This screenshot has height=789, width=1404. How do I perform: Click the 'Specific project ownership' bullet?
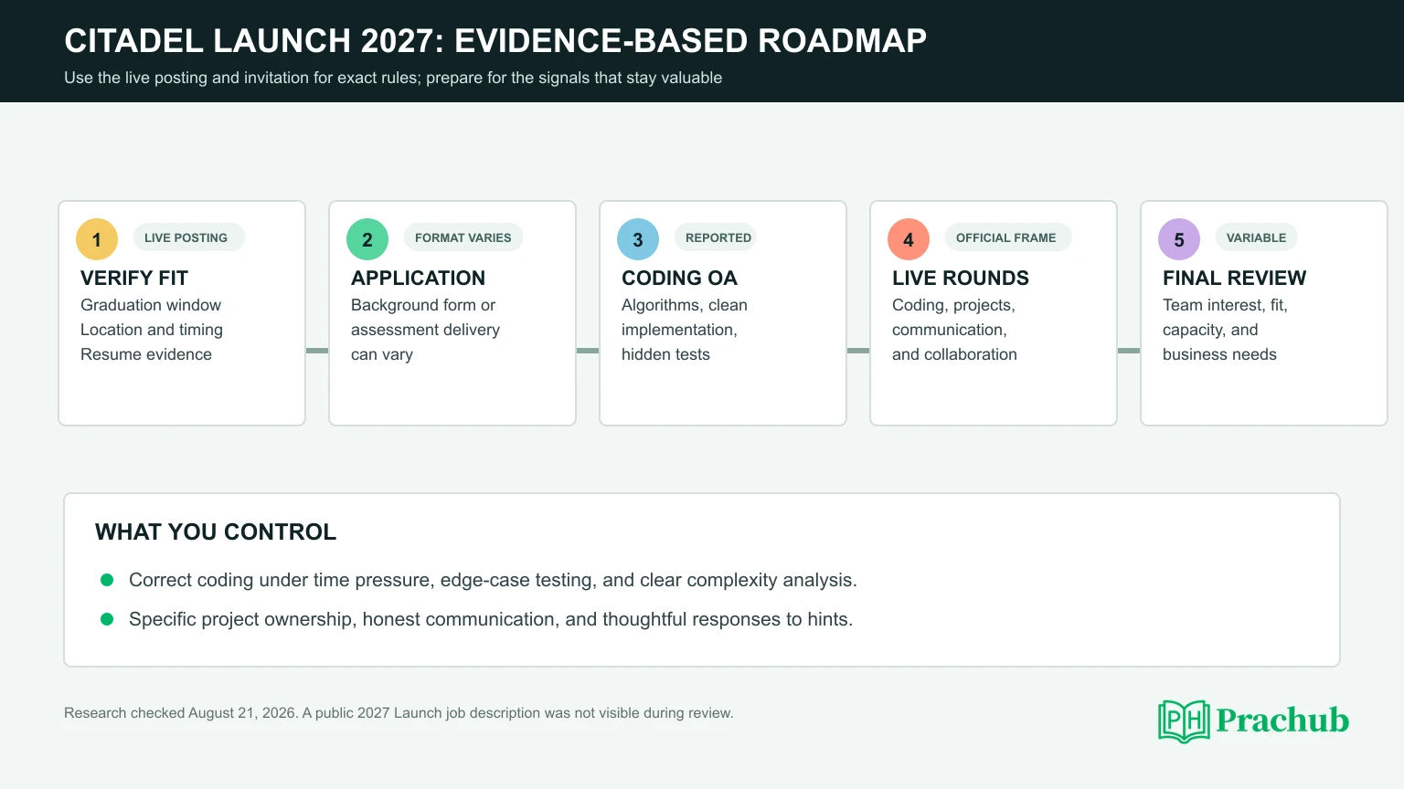point(491,619)
